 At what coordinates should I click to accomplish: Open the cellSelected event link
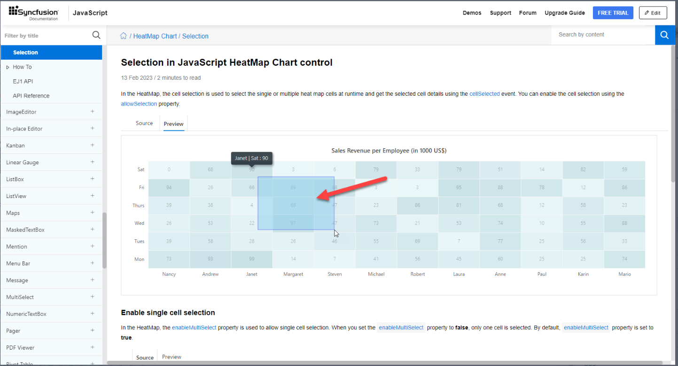point(484,94)
